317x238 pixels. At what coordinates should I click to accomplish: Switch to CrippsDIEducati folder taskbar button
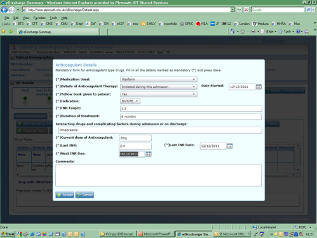pyautogui.click(x=118, y=234)
